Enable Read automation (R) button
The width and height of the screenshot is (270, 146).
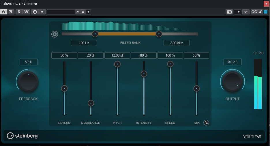19,12
